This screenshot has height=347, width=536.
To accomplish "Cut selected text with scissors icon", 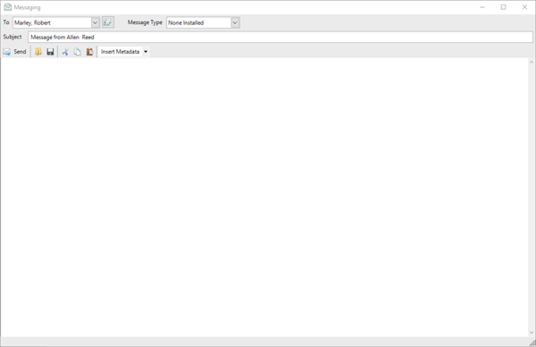I will (65, 52).
